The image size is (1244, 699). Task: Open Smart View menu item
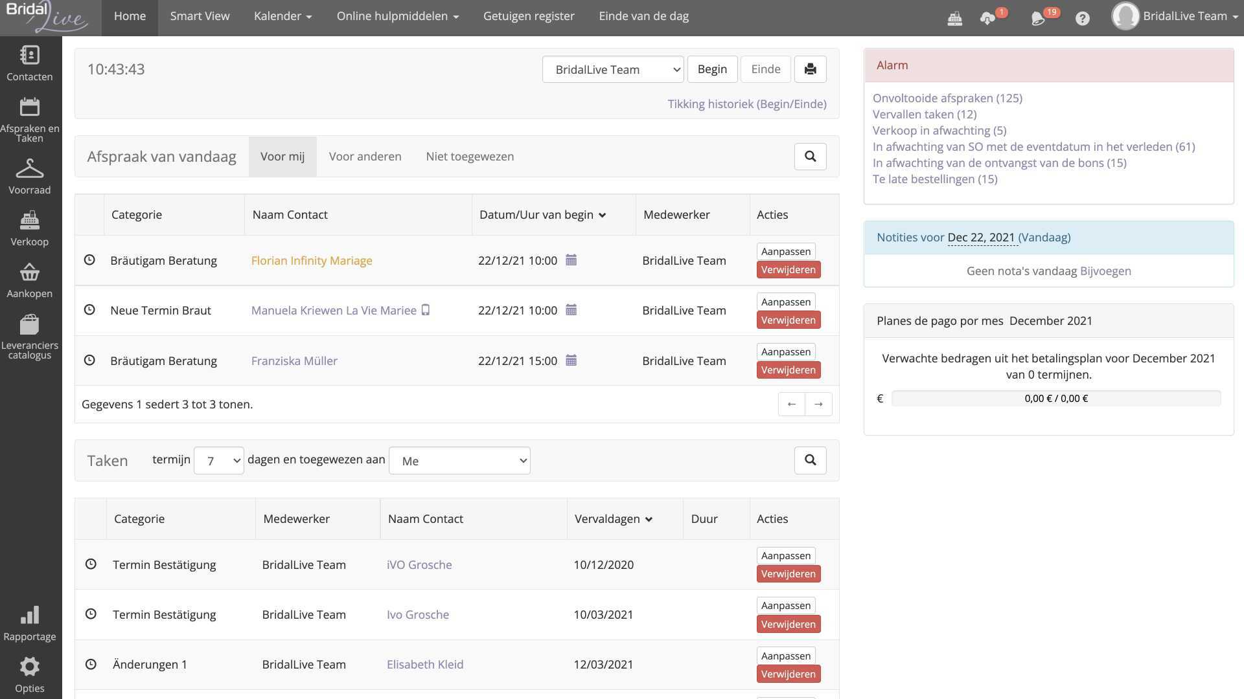(x=200, y=16)
